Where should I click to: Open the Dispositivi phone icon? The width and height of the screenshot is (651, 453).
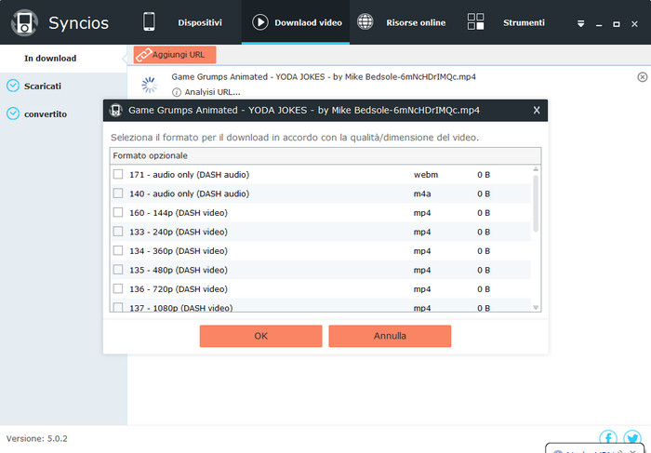click(x=149, y=21)
